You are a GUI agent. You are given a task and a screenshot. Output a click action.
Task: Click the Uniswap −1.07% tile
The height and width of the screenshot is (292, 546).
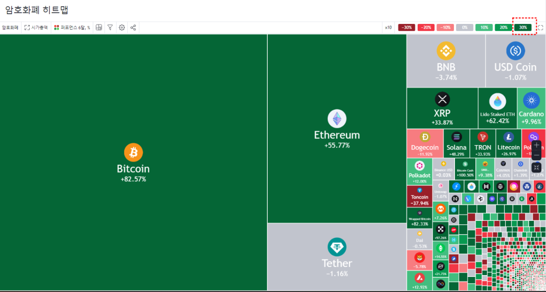click(440, 191)
